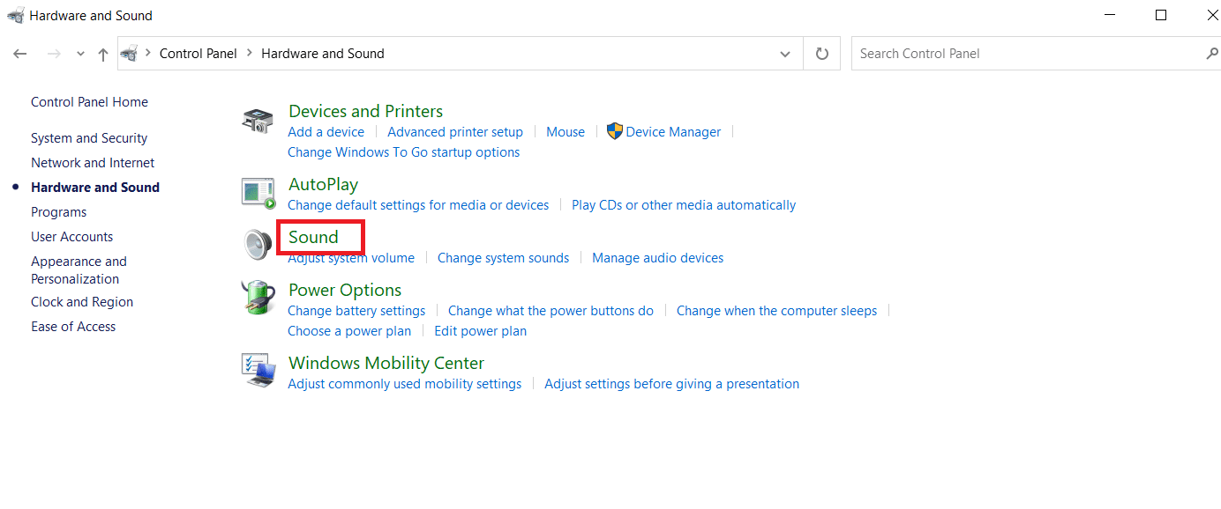Expand chevron before Control Panel breadcrumb
Screen dimensions: 1221x509
[148, 54]
